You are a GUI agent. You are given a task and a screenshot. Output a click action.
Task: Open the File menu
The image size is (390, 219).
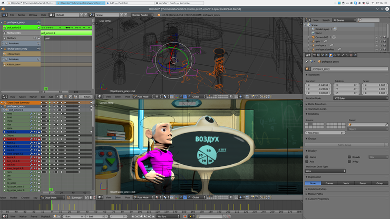pos(12,15)
